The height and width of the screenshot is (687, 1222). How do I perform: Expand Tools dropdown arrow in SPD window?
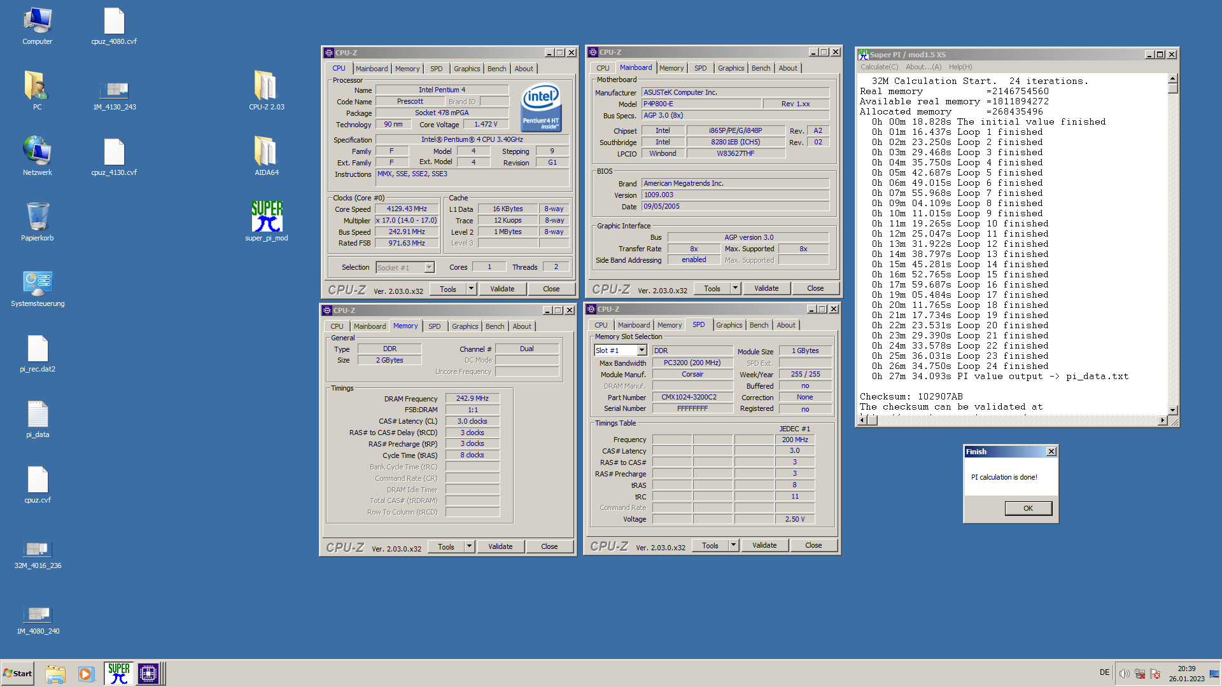(x=733, y=545)
